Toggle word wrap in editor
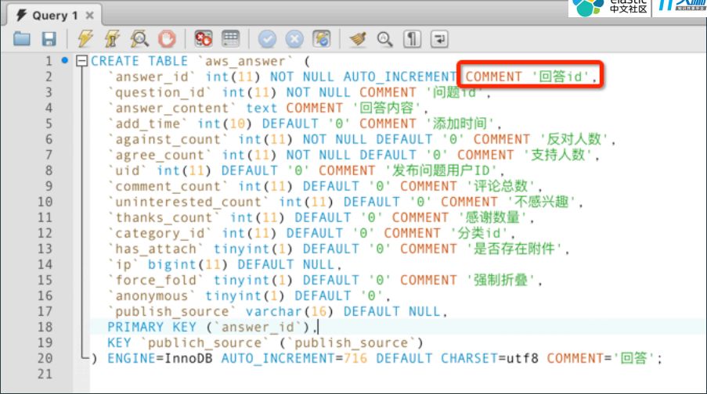Viewport: 707px width, 394px height. pos(439,39)
